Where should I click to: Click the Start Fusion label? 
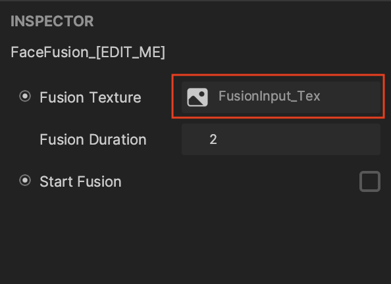80,181
